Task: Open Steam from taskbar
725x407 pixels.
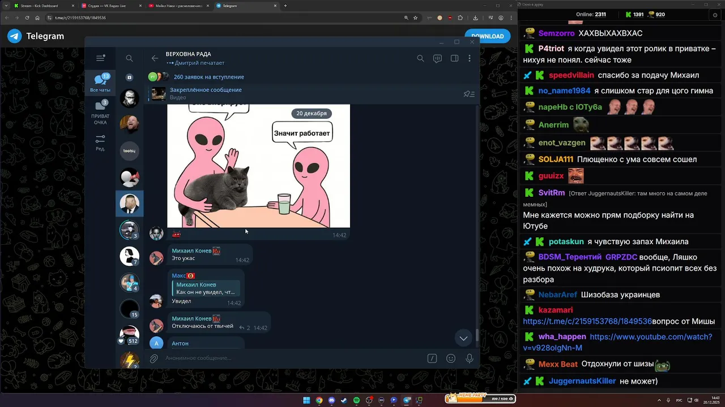Action: click(x=344, y=400)
